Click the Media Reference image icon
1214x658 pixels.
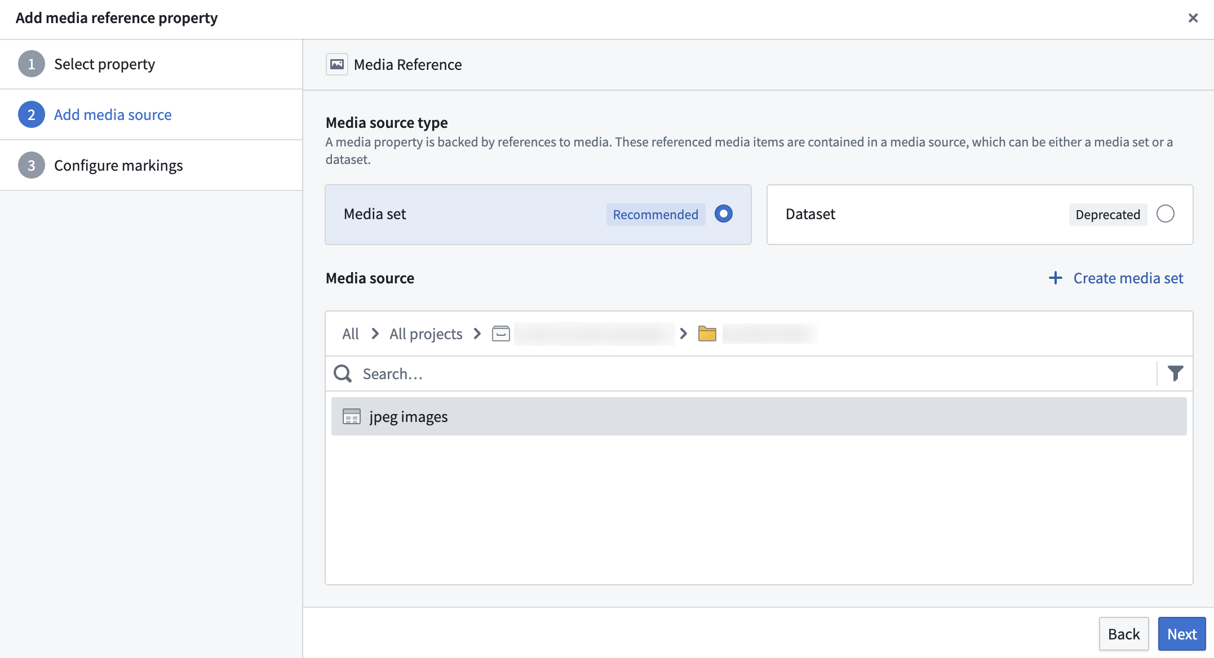coord(337,64)
